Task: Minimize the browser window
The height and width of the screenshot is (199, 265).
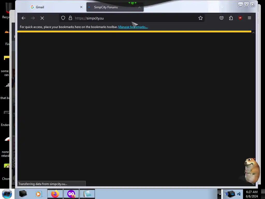Action: [x=240, y=5]
